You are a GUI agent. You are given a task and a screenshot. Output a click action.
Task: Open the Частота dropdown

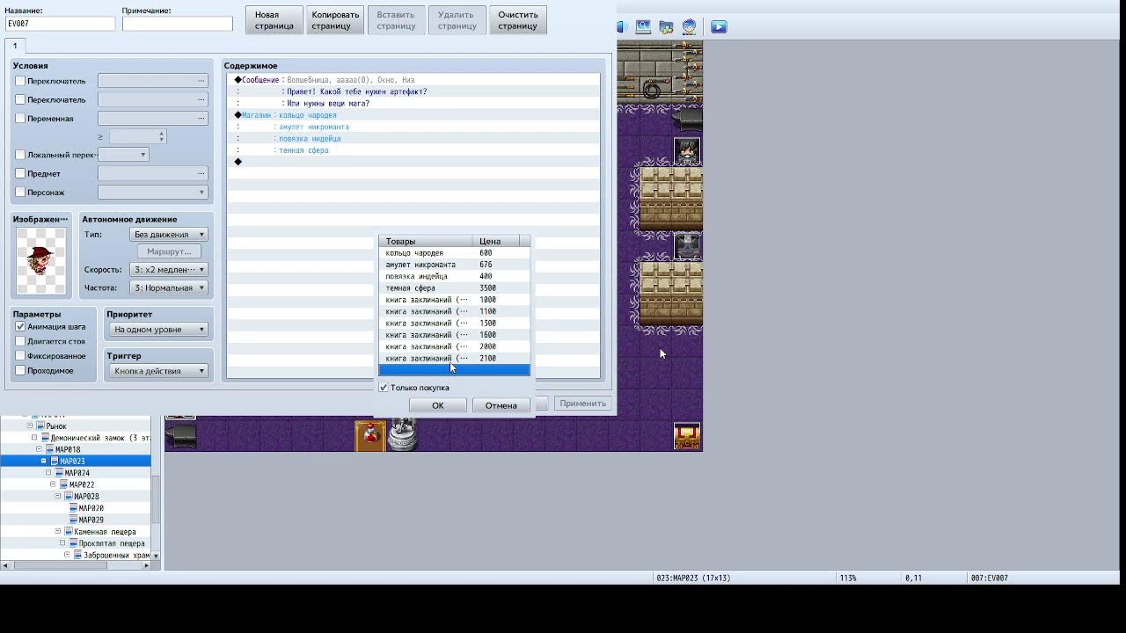tap(169, 287)
